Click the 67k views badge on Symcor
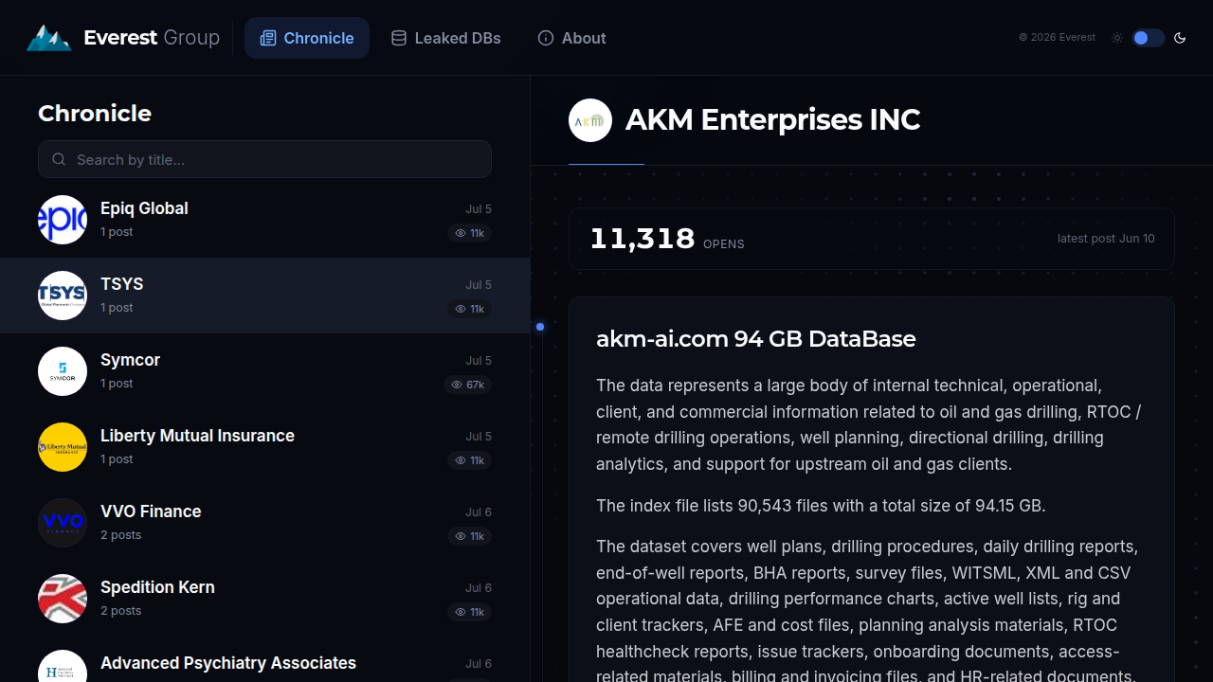The image size is (1213, 682). click(x=467, y=385)
